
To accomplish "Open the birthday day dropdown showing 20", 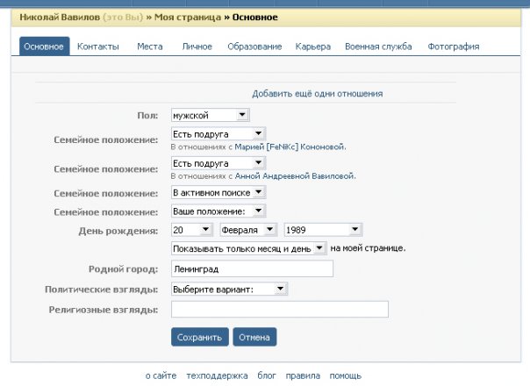I will [192, 230].
